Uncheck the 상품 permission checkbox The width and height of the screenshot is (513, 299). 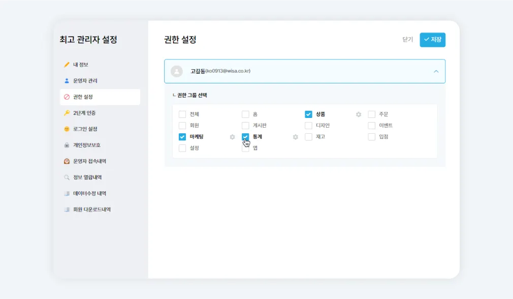(308, 114)
